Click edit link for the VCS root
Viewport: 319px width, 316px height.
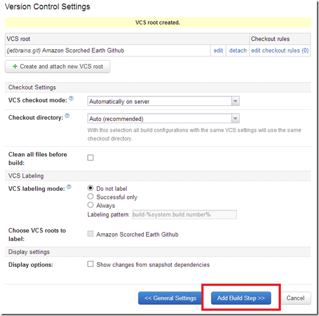click(218, 51)
